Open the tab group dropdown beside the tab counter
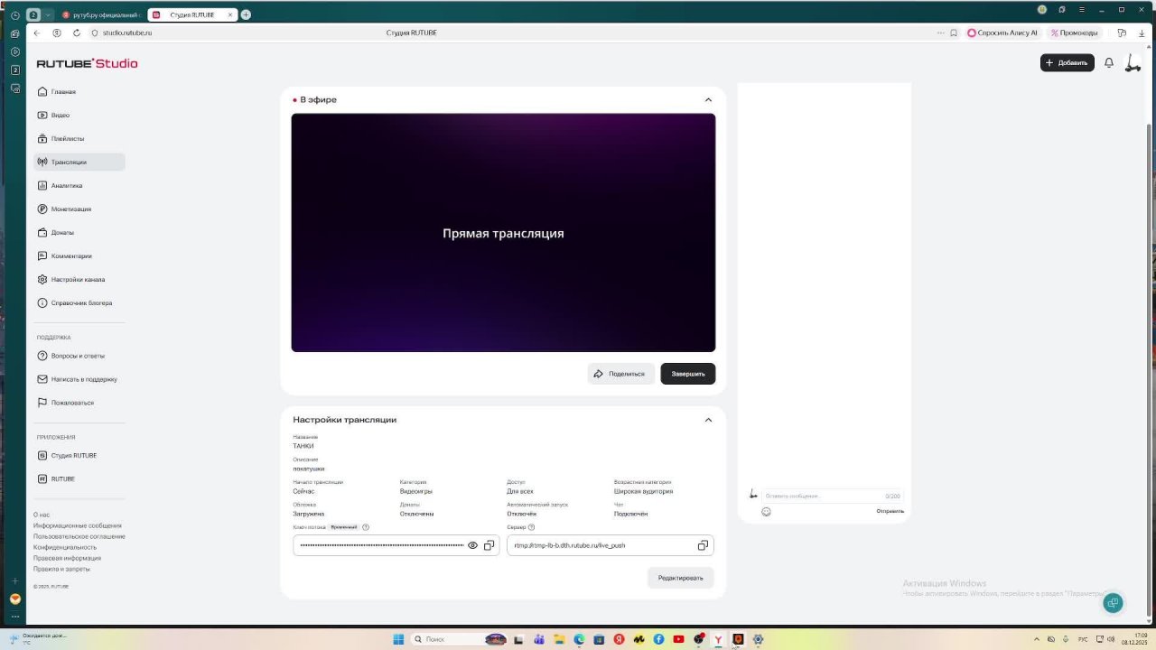This screenshot has height=650, width=1156. click(48, 14)
